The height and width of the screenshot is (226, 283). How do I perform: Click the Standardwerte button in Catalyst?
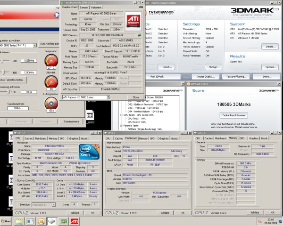tap(71, 121)
